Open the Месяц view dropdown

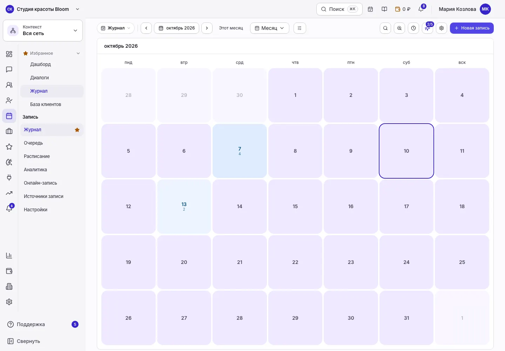[269, 28]
